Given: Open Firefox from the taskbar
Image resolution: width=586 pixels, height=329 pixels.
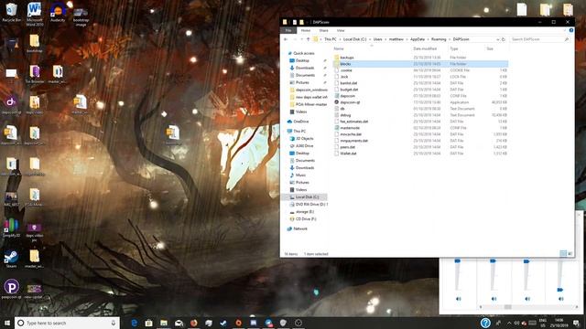Looking at the screenshot, I should (193, 323).
